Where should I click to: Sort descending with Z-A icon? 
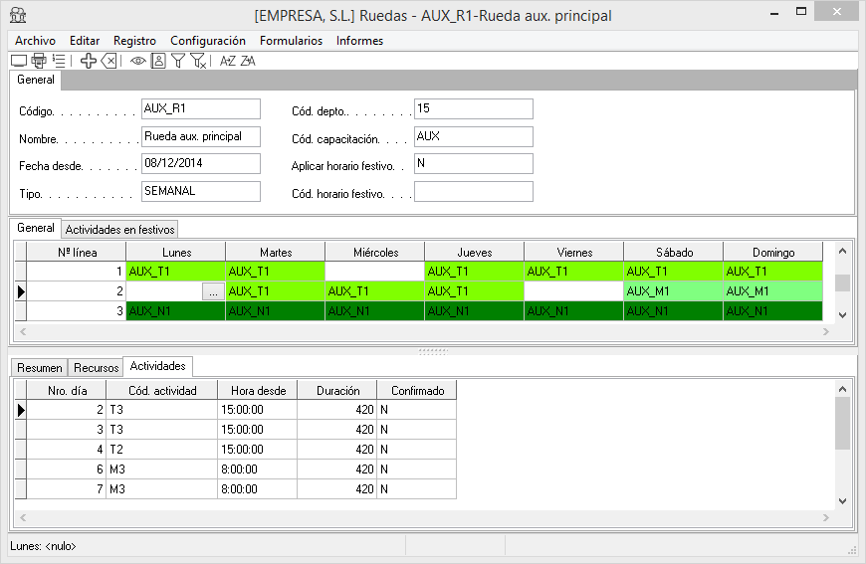248,61
